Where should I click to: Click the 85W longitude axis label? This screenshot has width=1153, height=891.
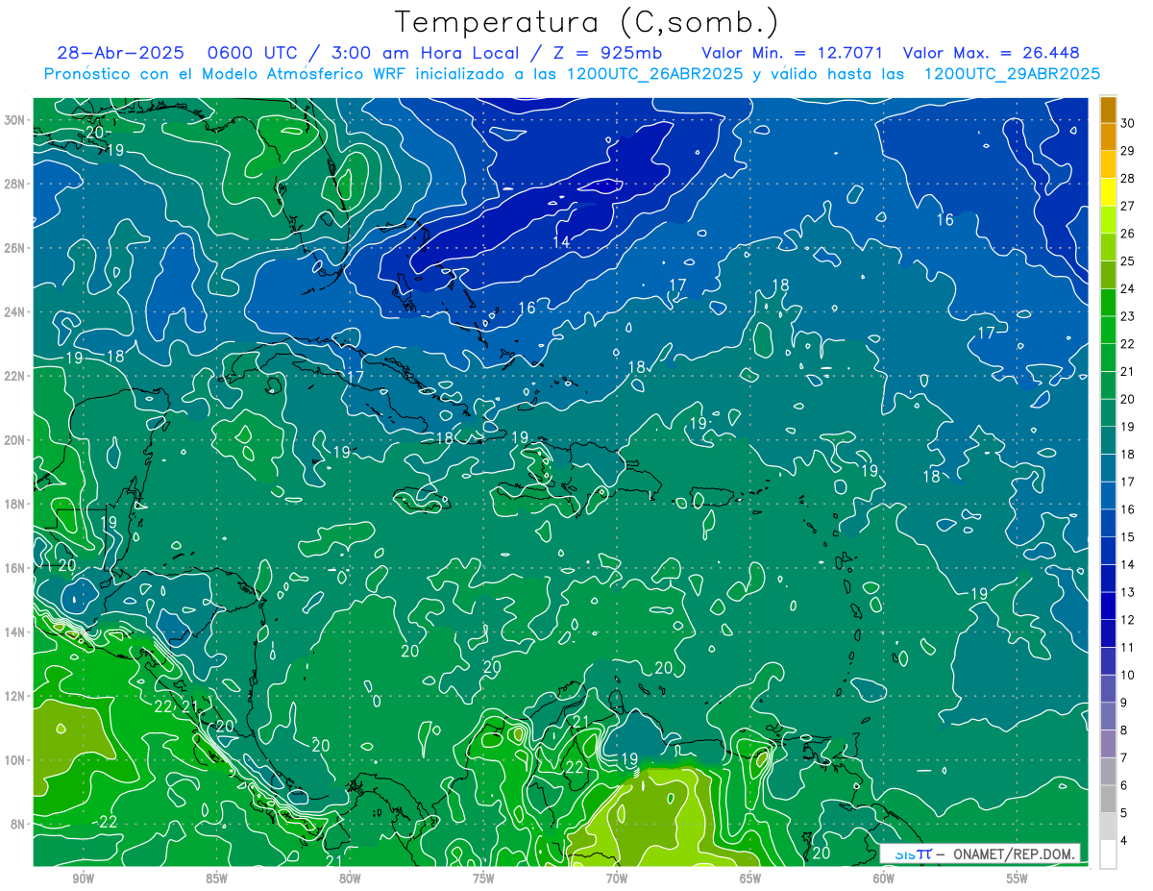click(217, 879)
